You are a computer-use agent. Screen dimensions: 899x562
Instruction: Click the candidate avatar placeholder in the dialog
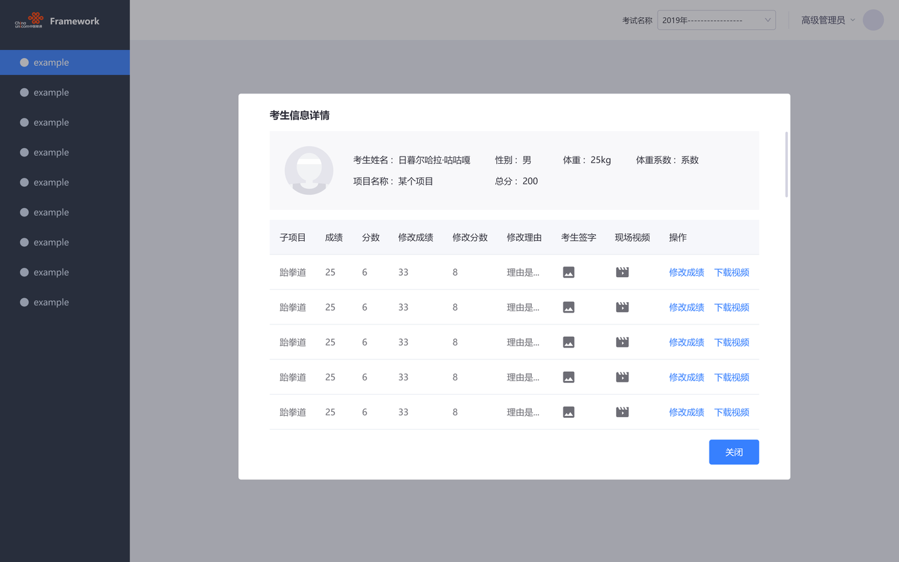[309, 170]
